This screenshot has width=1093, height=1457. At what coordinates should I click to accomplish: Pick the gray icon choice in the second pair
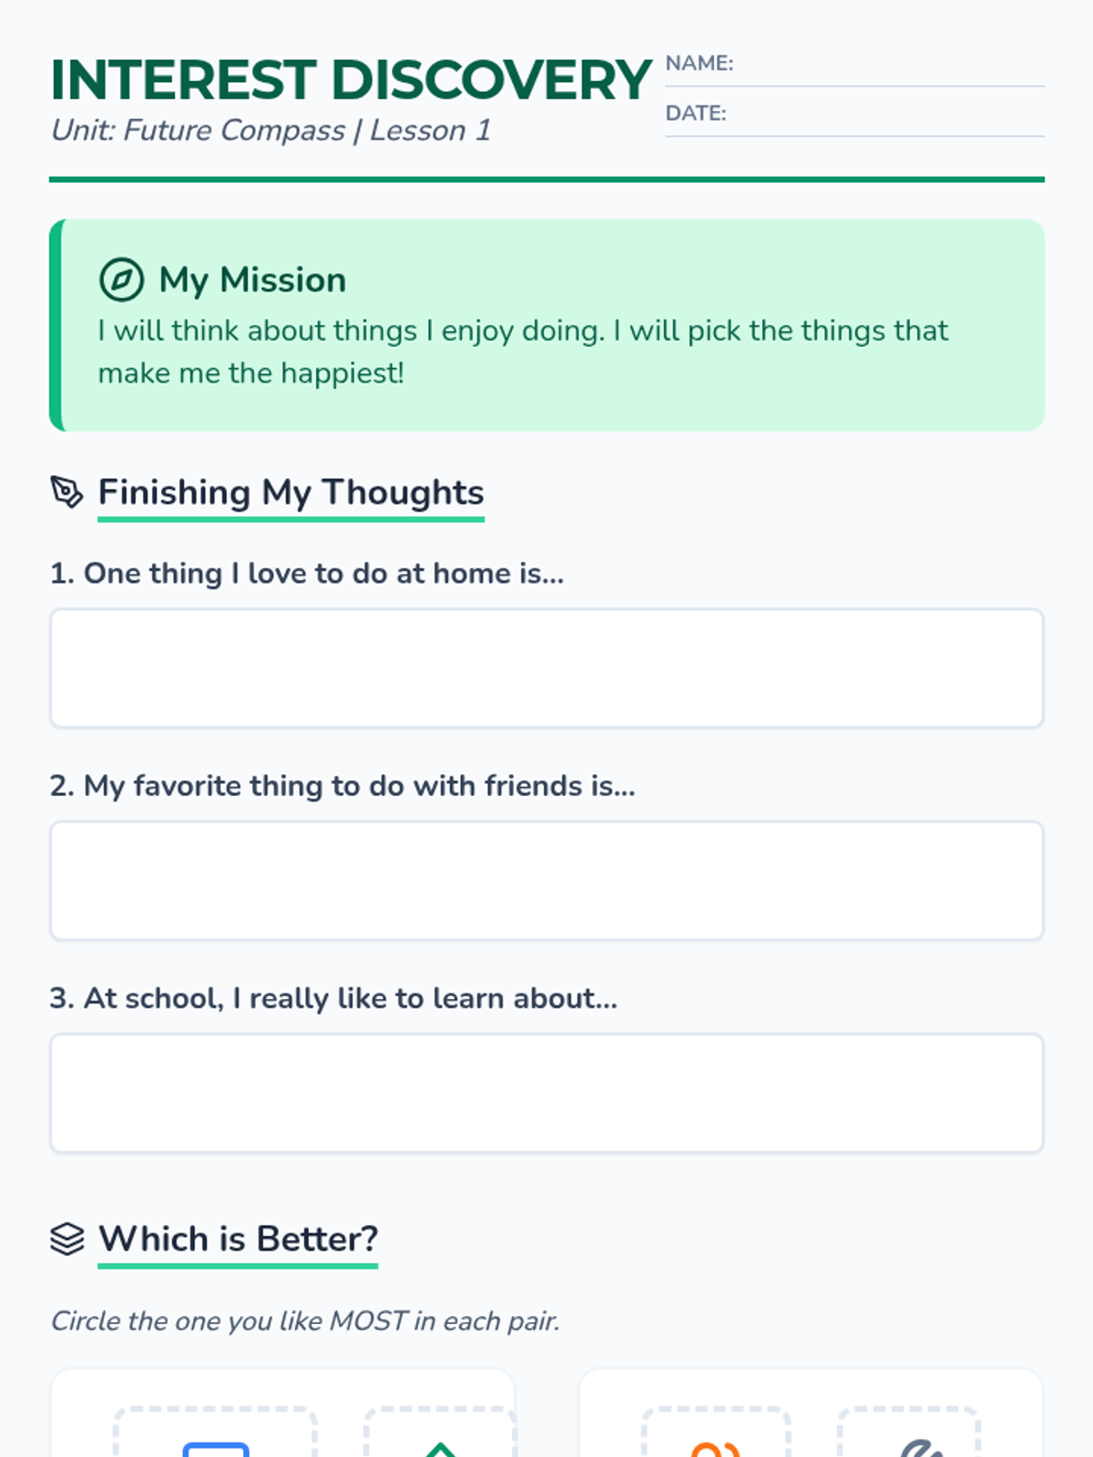[x=909, y=1436]
